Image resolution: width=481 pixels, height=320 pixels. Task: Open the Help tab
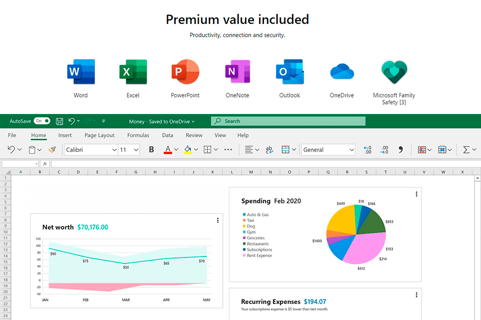[x=243, y=135]
